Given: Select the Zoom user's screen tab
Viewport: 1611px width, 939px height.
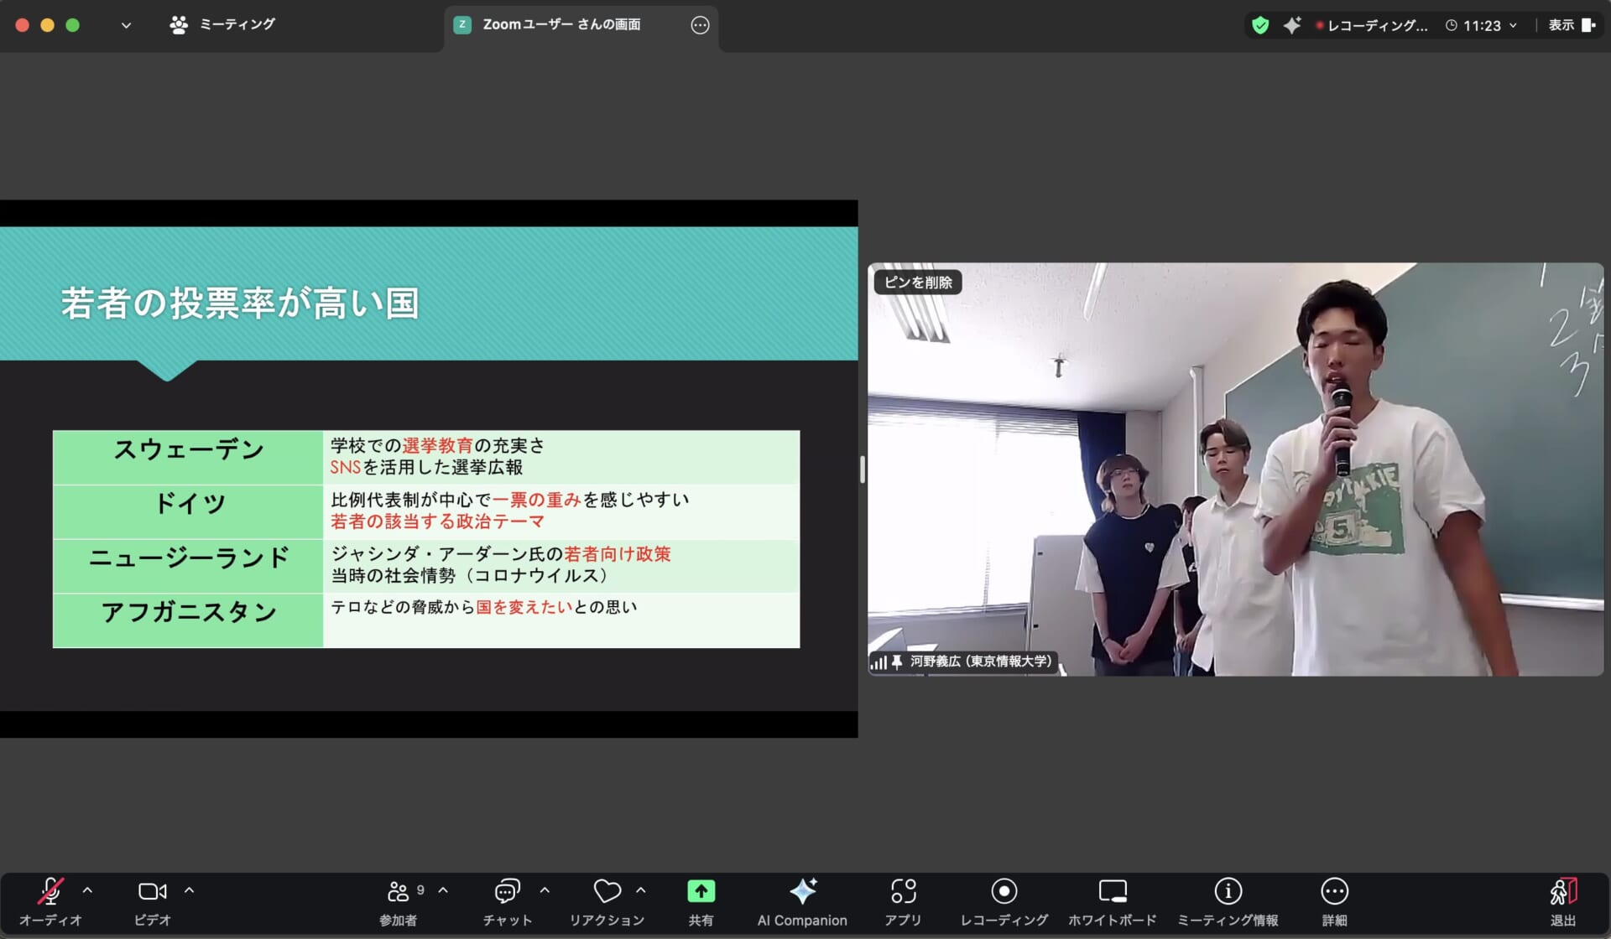Looking at the screenshot, I should (x=560, y=25).
